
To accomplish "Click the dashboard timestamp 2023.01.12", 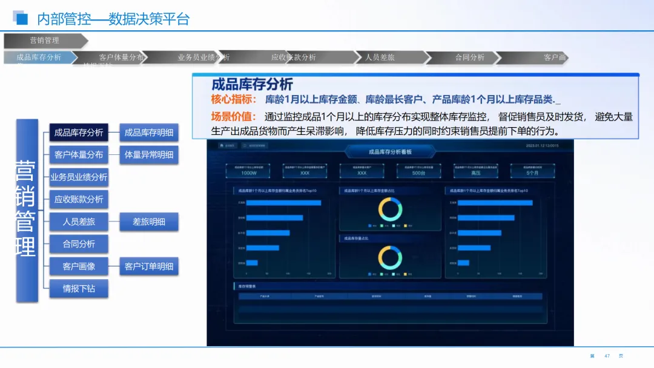I will tap(542, 145).
